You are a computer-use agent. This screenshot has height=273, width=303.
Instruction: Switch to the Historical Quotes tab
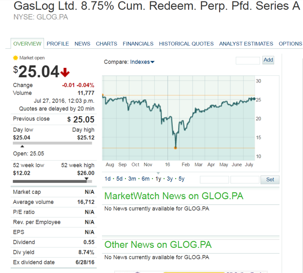pyautogui.click(x=186, y=44)
